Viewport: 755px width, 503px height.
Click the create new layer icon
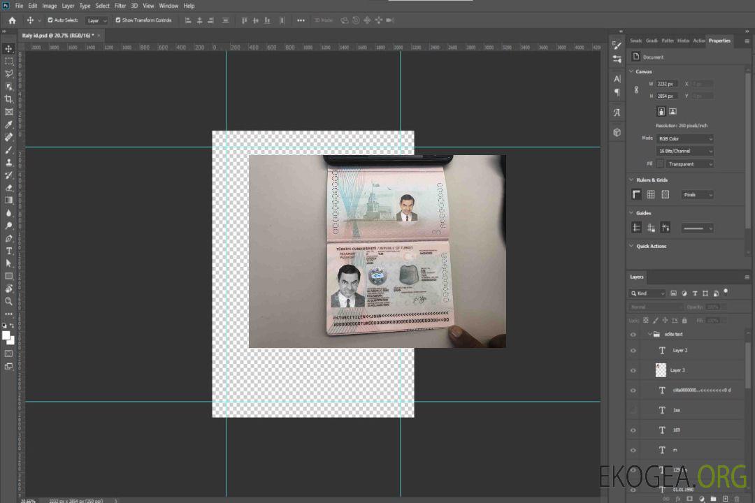[726, 499]
